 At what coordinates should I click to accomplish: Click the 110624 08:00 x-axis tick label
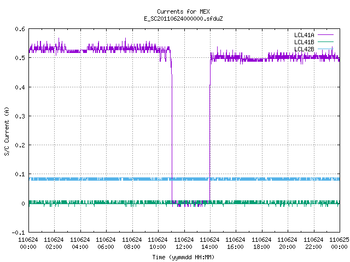click(132, 243)
